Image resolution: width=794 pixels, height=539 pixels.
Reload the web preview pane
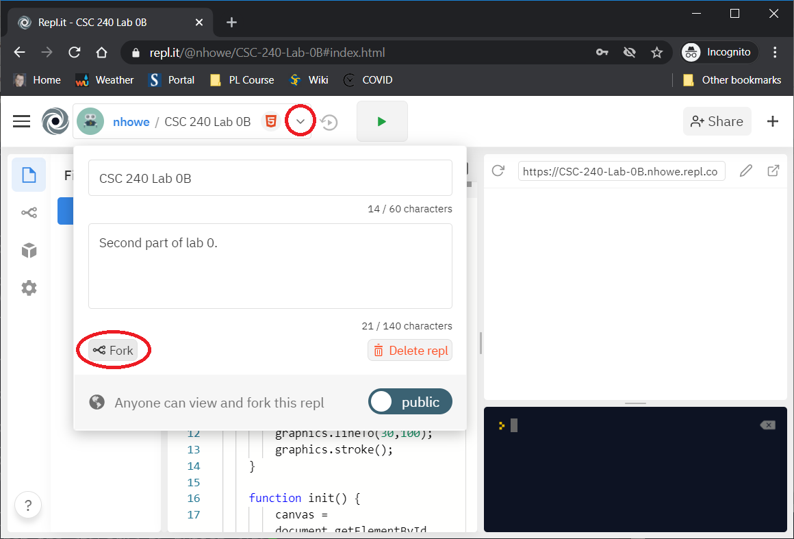(498, 171)
